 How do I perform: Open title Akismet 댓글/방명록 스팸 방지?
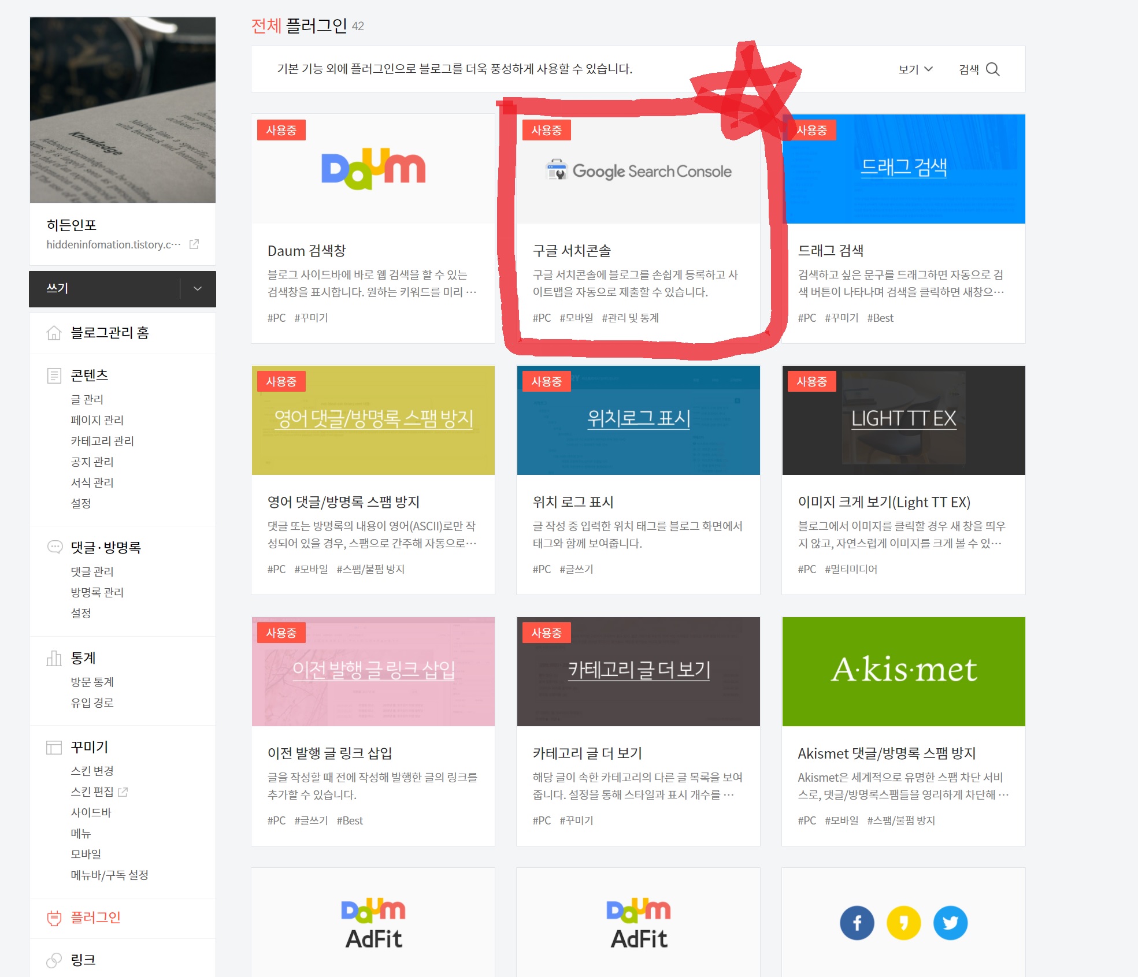point(887,753)
